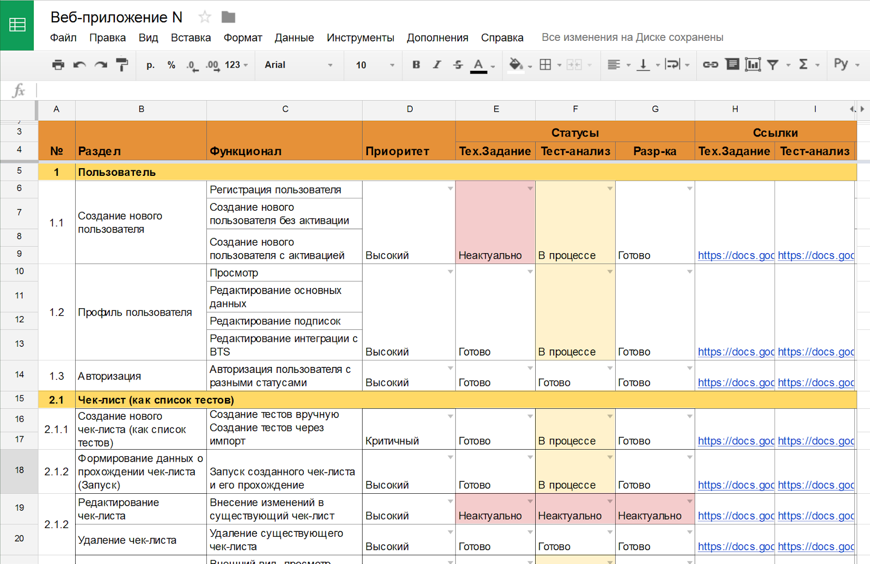Insert a chart
870x564 pixels.
753,65
